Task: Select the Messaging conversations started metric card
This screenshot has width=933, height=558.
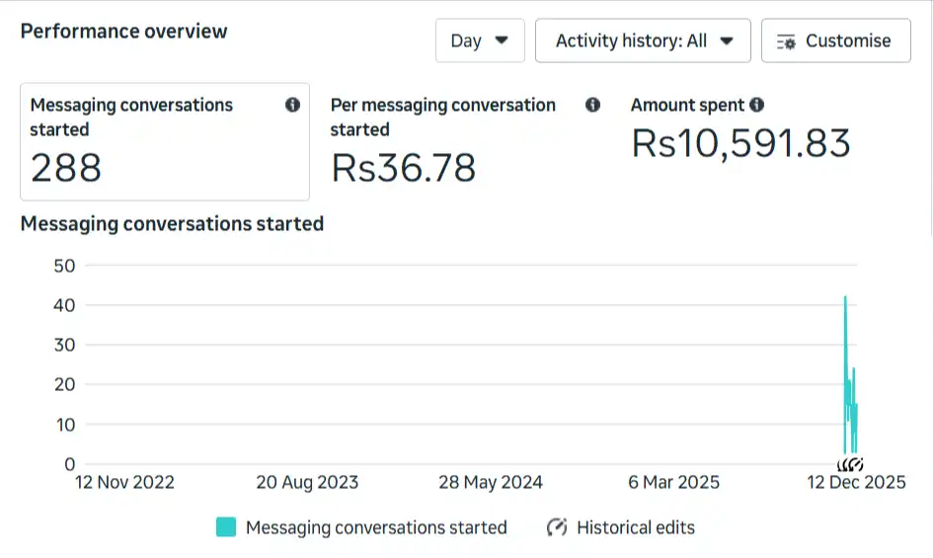Action: (x=165, y=142)
